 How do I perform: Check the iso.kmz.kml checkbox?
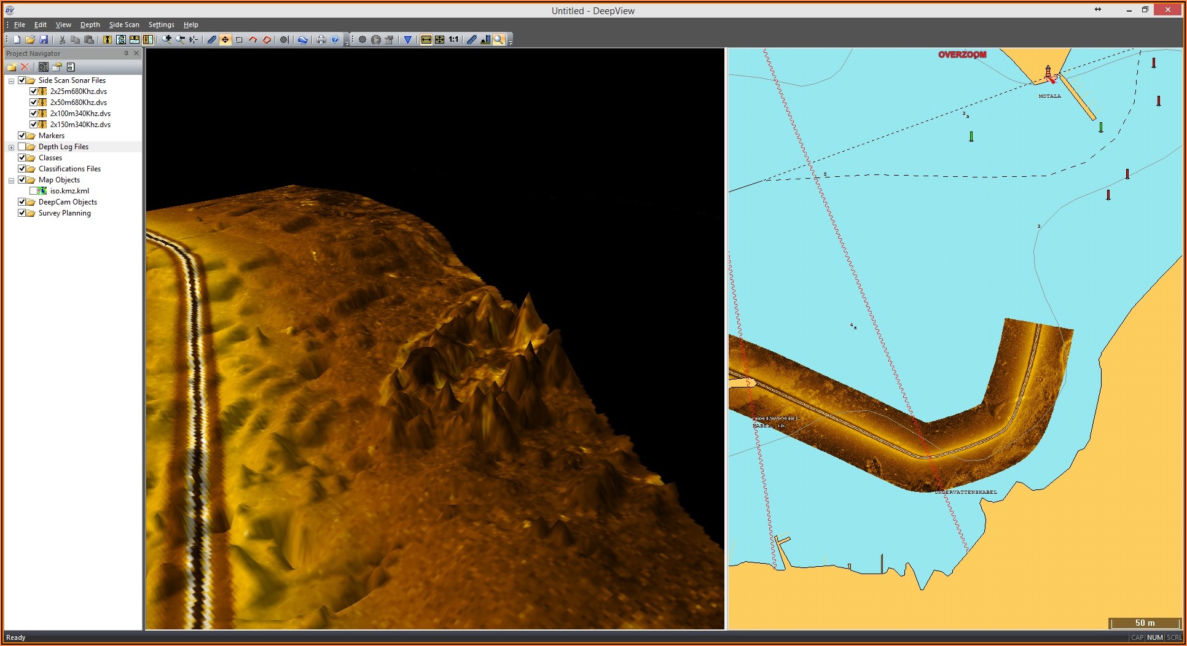tap(34, 191)
